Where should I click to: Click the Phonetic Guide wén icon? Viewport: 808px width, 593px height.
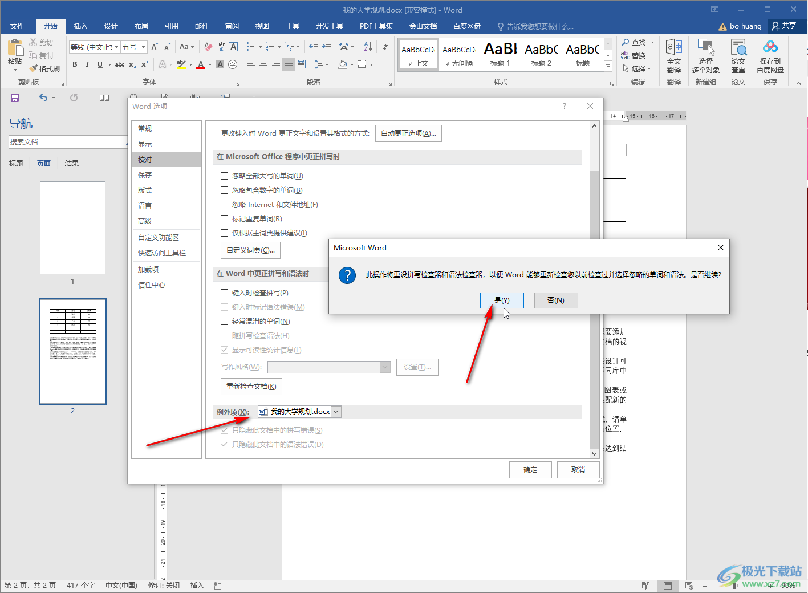pyautogui.click(x=221, y=47)
